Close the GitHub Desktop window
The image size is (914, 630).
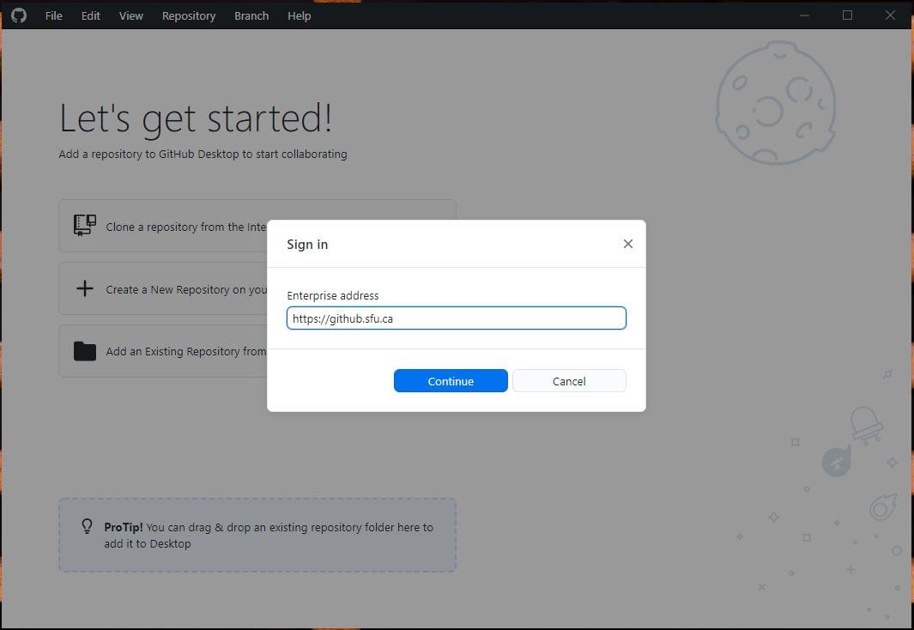click(x=890, y=15)
